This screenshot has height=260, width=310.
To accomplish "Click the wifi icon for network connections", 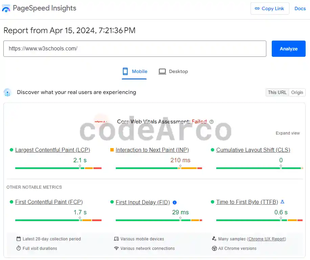I will click(116, 248).
